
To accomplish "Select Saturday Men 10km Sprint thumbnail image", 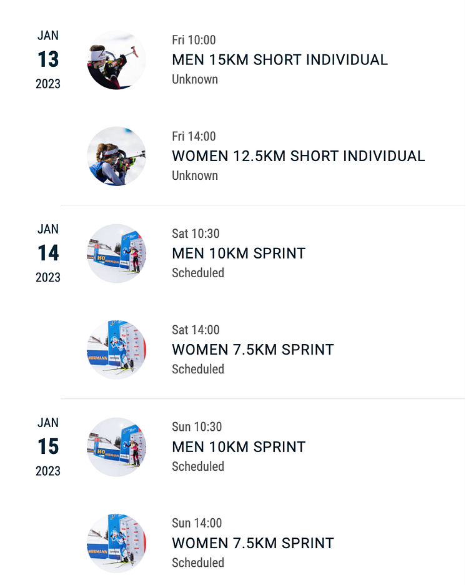I will 116,253.
